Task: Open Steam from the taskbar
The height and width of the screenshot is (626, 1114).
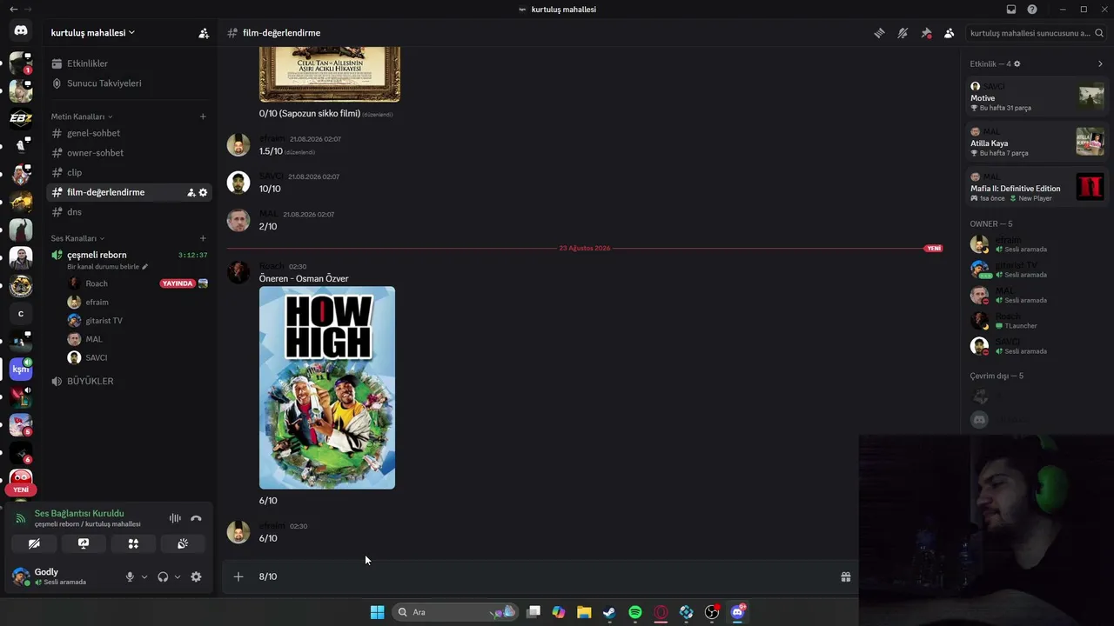Action: pyautogui.click(x=609, y=612)
